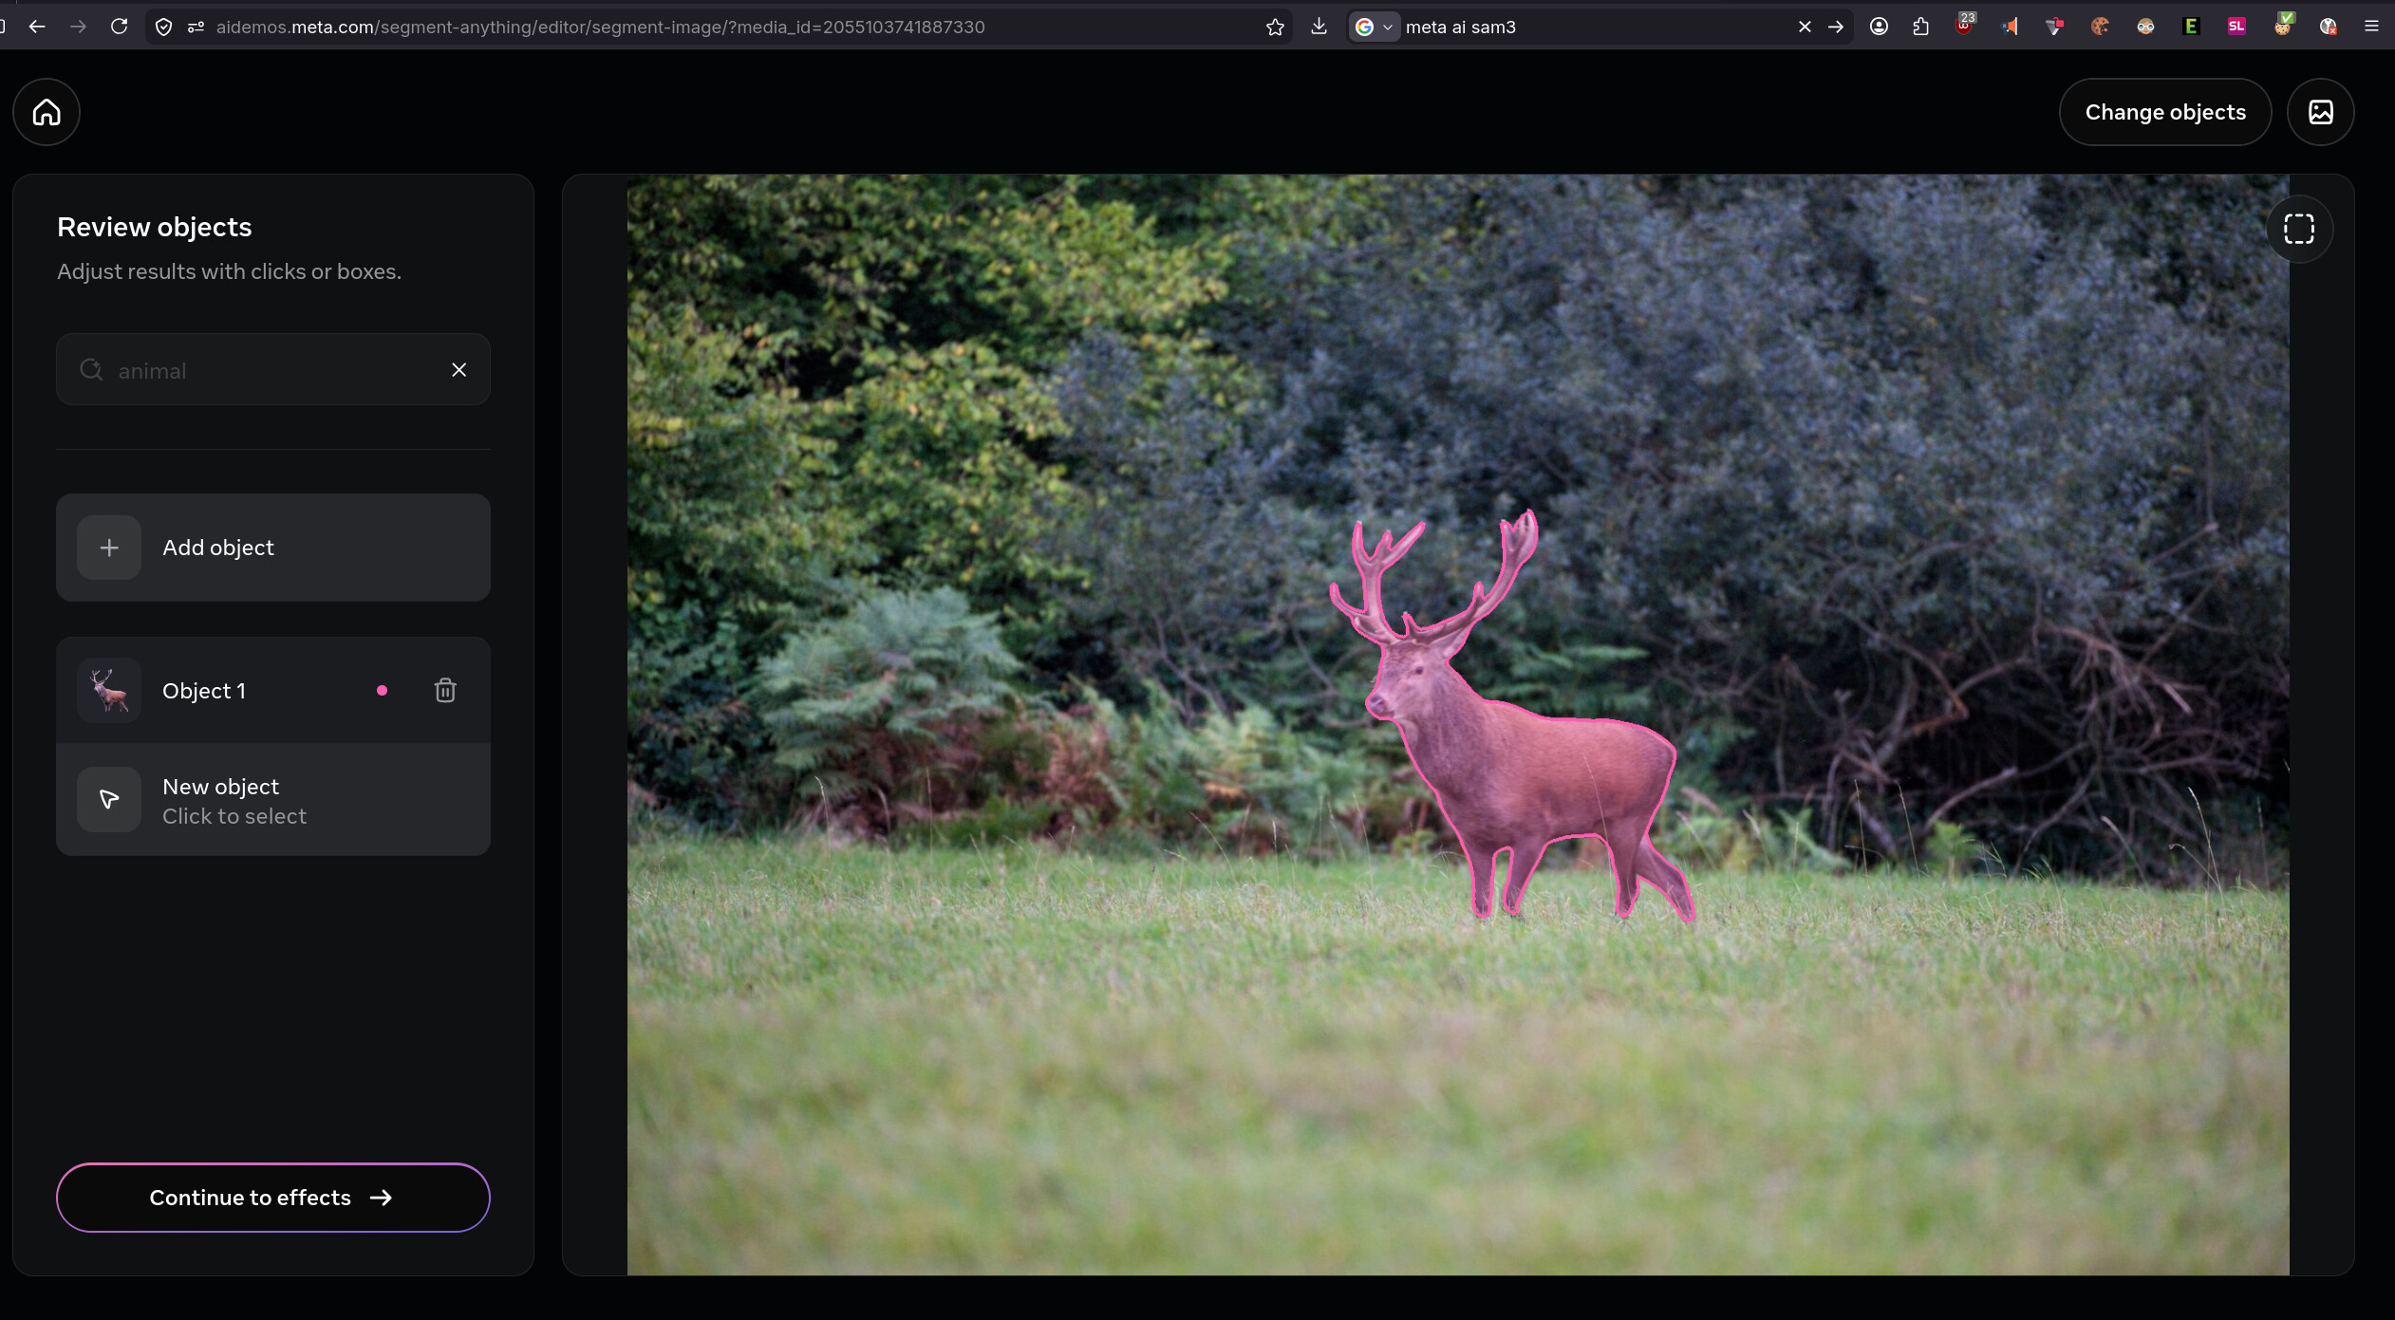Open the site permissions icon in address bar
The height and width of the screenshot is (1320, 2395).
[x=196, y=27]
